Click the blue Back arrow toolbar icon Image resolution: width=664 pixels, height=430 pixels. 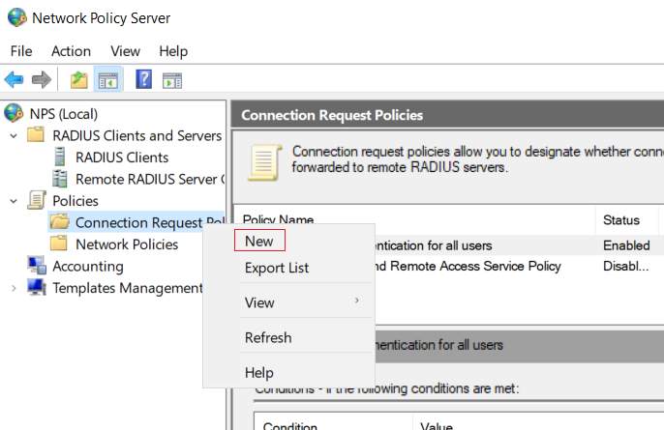(x=14, y=79)
